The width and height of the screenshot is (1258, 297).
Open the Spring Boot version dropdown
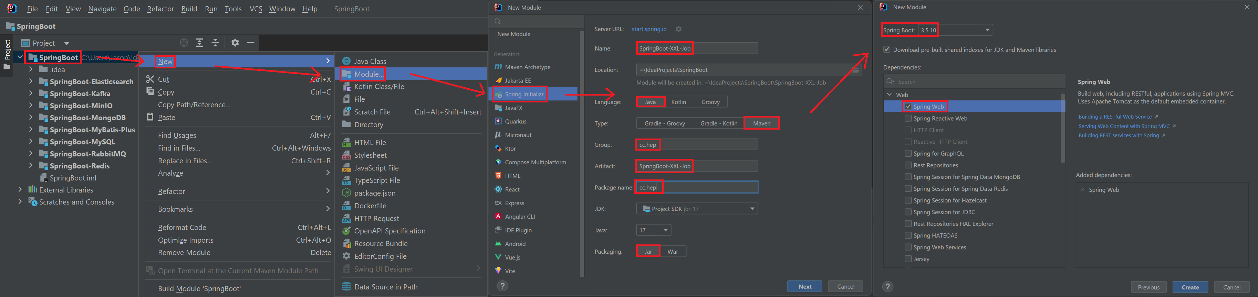(x=987, y=30)
